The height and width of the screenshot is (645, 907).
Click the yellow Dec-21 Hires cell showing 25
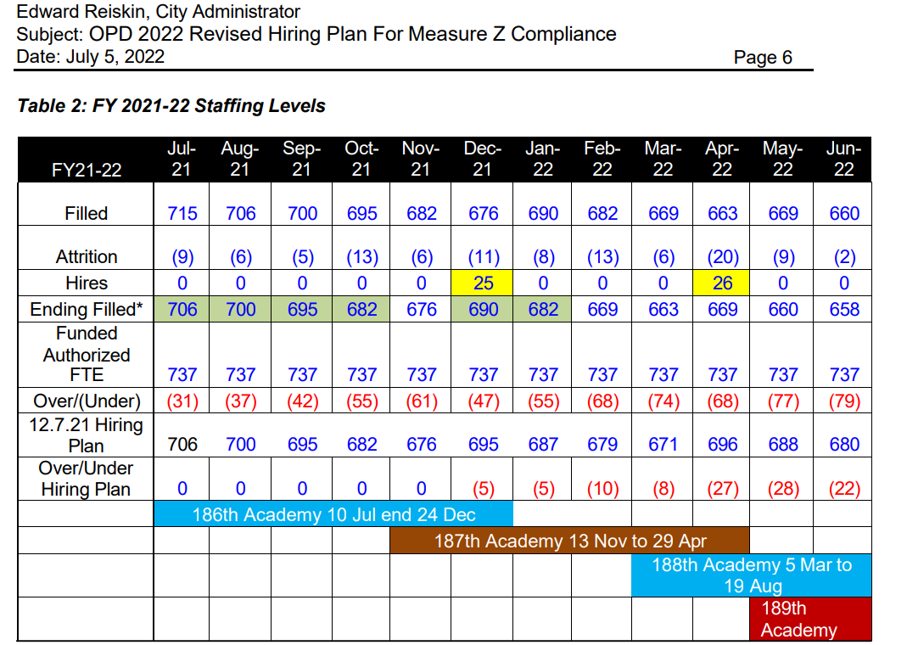tap(482, 283)
